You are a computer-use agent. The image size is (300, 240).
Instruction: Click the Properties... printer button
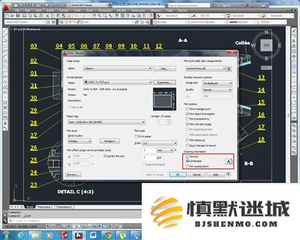(x=165, y=82)
